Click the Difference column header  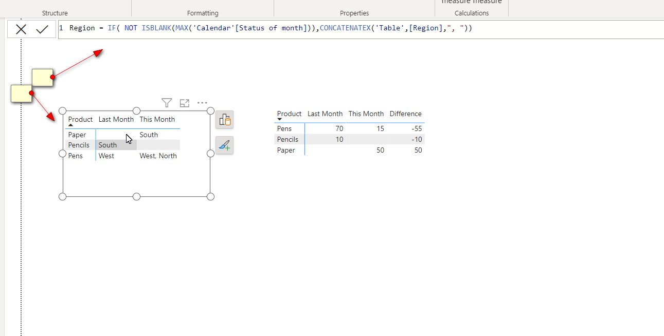[406, 114]
